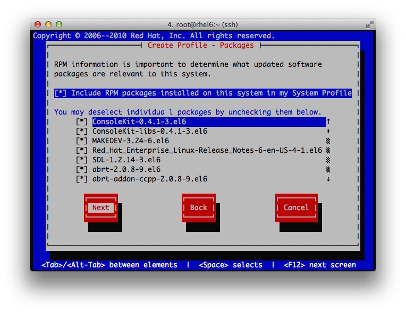Uncheck the abrt-2.0.8-9.el6 checkbox
406x313 pixels.
(x=81, y=170)
